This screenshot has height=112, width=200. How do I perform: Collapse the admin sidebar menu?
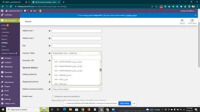tap(8, 104)
